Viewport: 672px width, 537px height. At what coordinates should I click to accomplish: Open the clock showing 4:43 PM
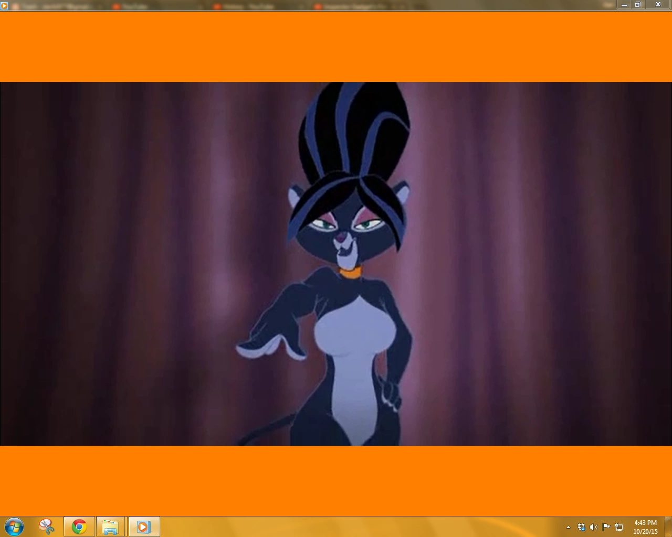[x=645, y=527]
